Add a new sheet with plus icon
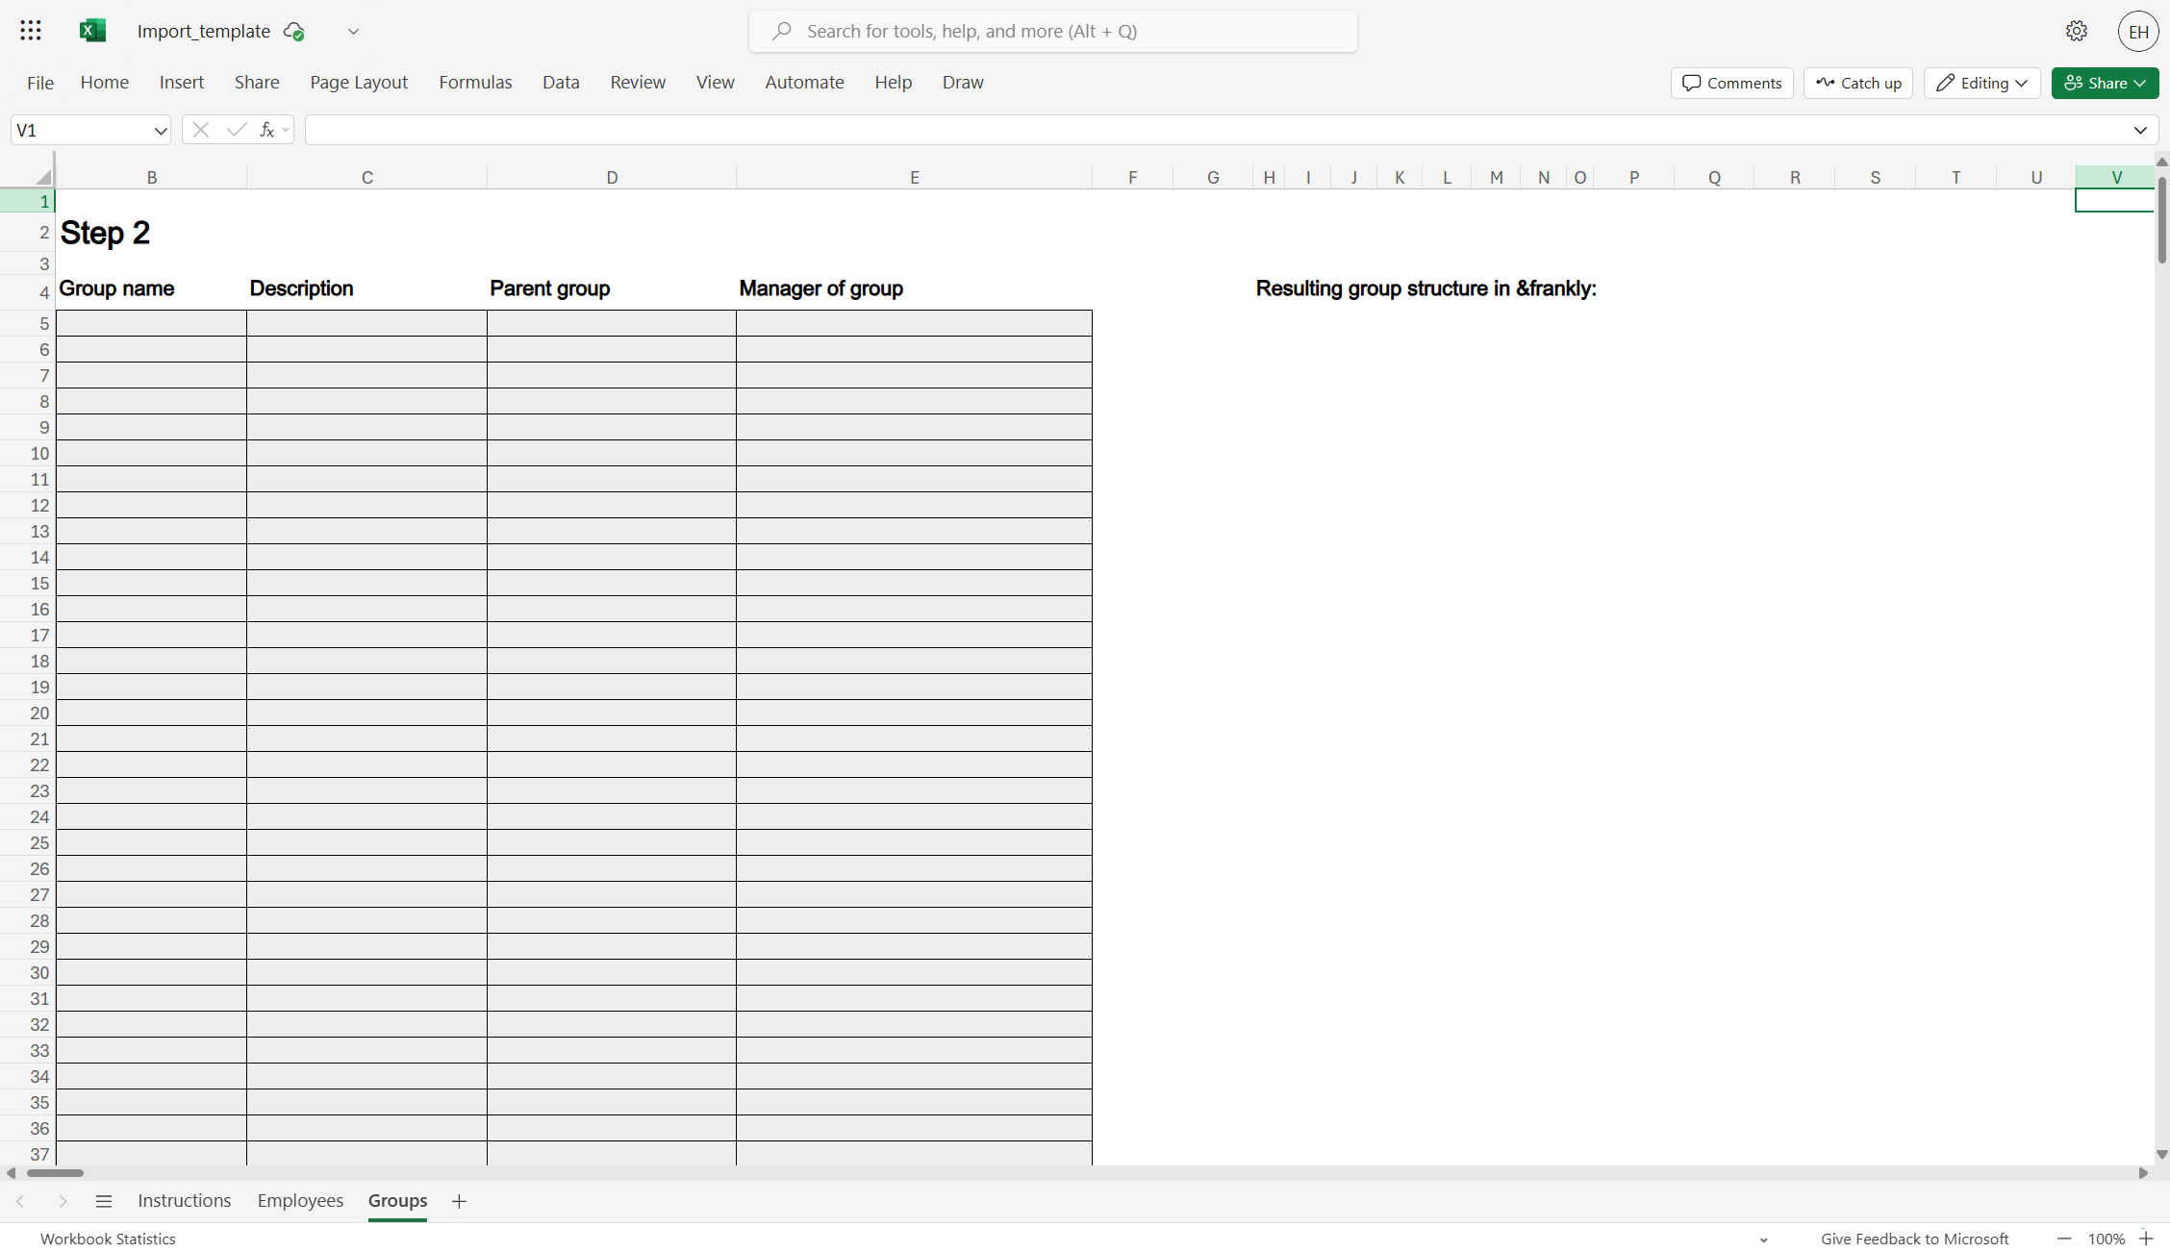 click(459, 1201)
